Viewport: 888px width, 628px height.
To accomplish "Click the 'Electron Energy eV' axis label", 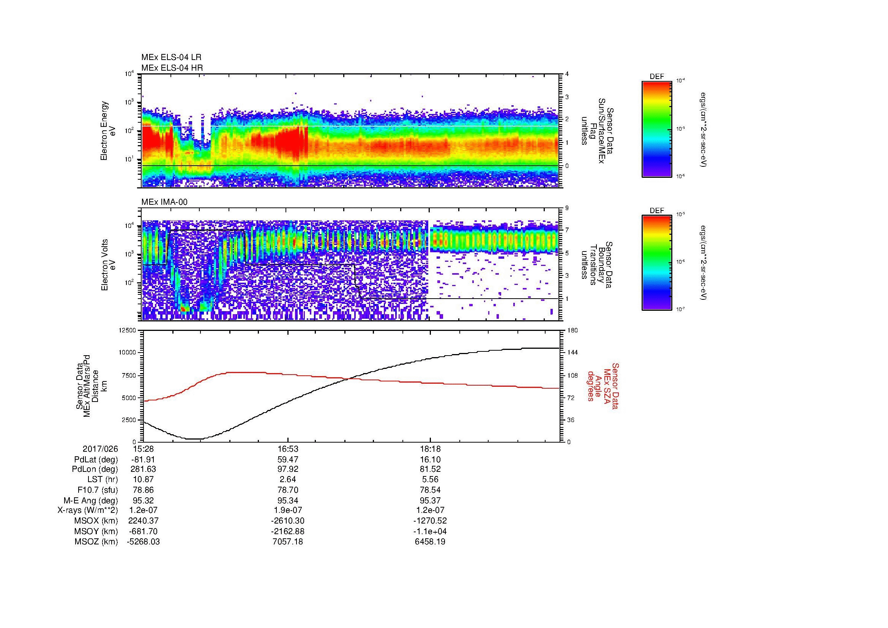I will pyautogui.click(x=108, y=131).
